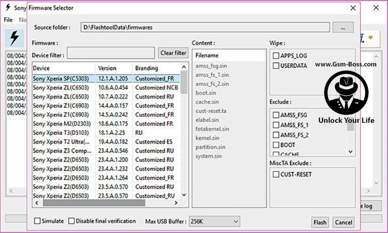This screenshot has width=388, height=233.
Task: Select firmware version 14.5.A.0.242 row
Action: [x=106, y=115]
